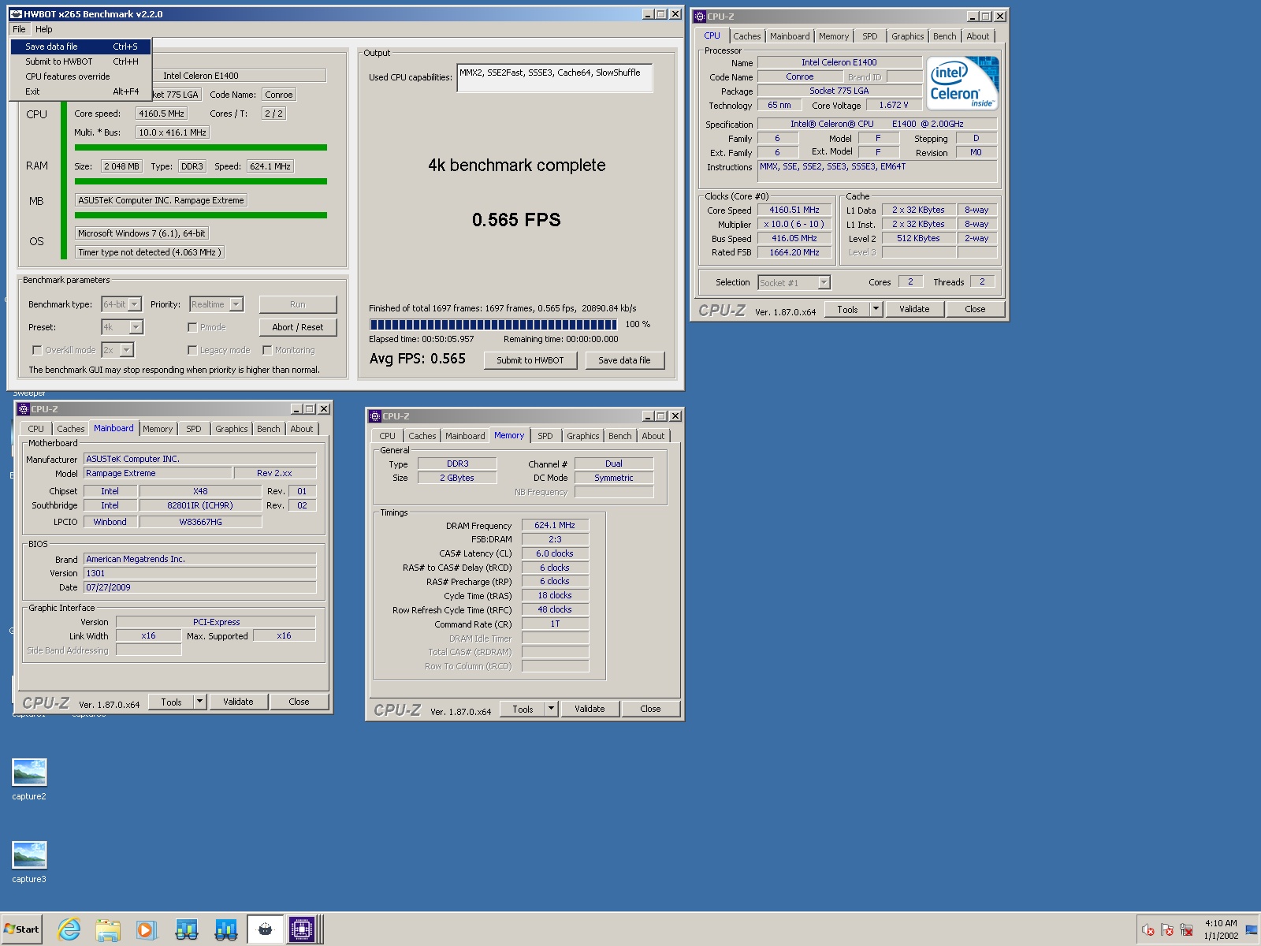Image resolution: width=1261 pixels, height=946 pixels.
Task: Click the Core Voltage 1.672 V value
Action: [x=893, y=105]
